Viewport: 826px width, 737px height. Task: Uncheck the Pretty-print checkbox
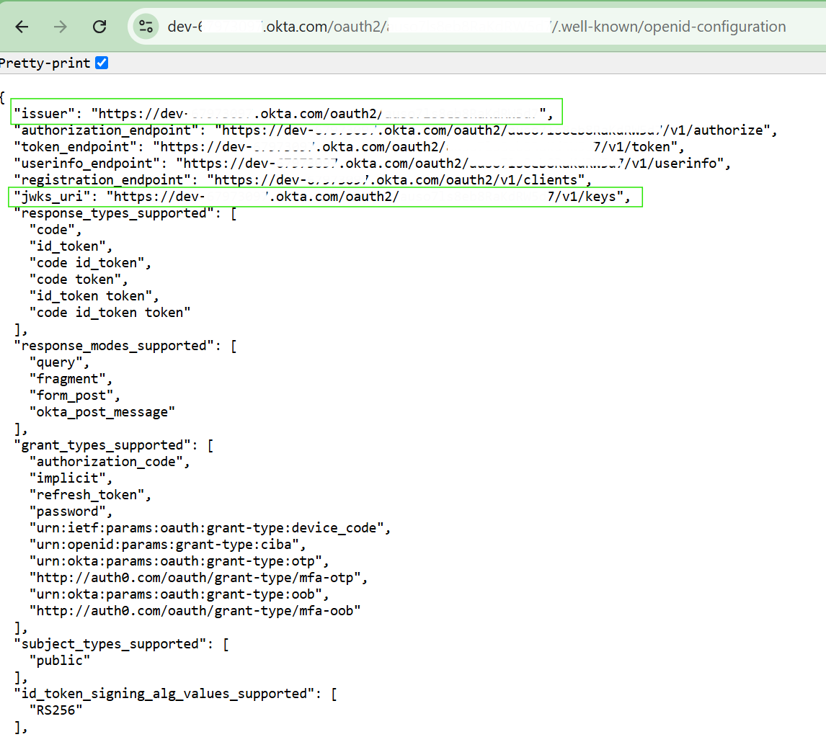click(x=102, y=63)
